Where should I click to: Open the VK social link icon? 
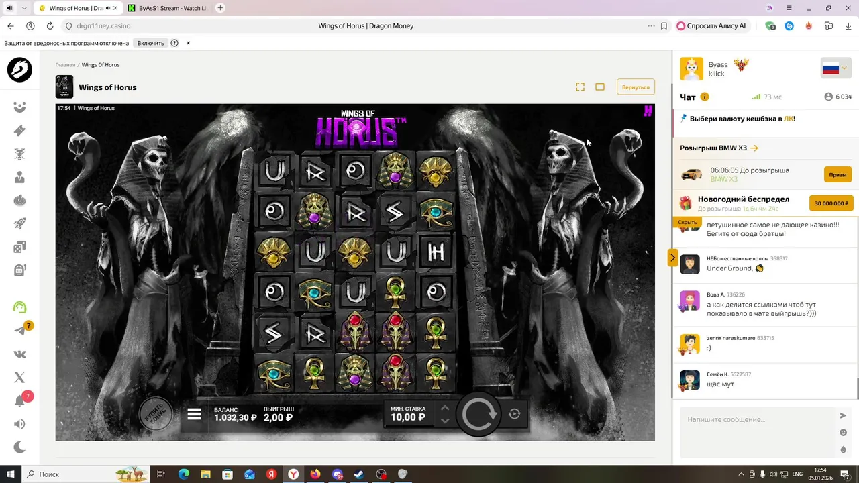pos(19,354)
